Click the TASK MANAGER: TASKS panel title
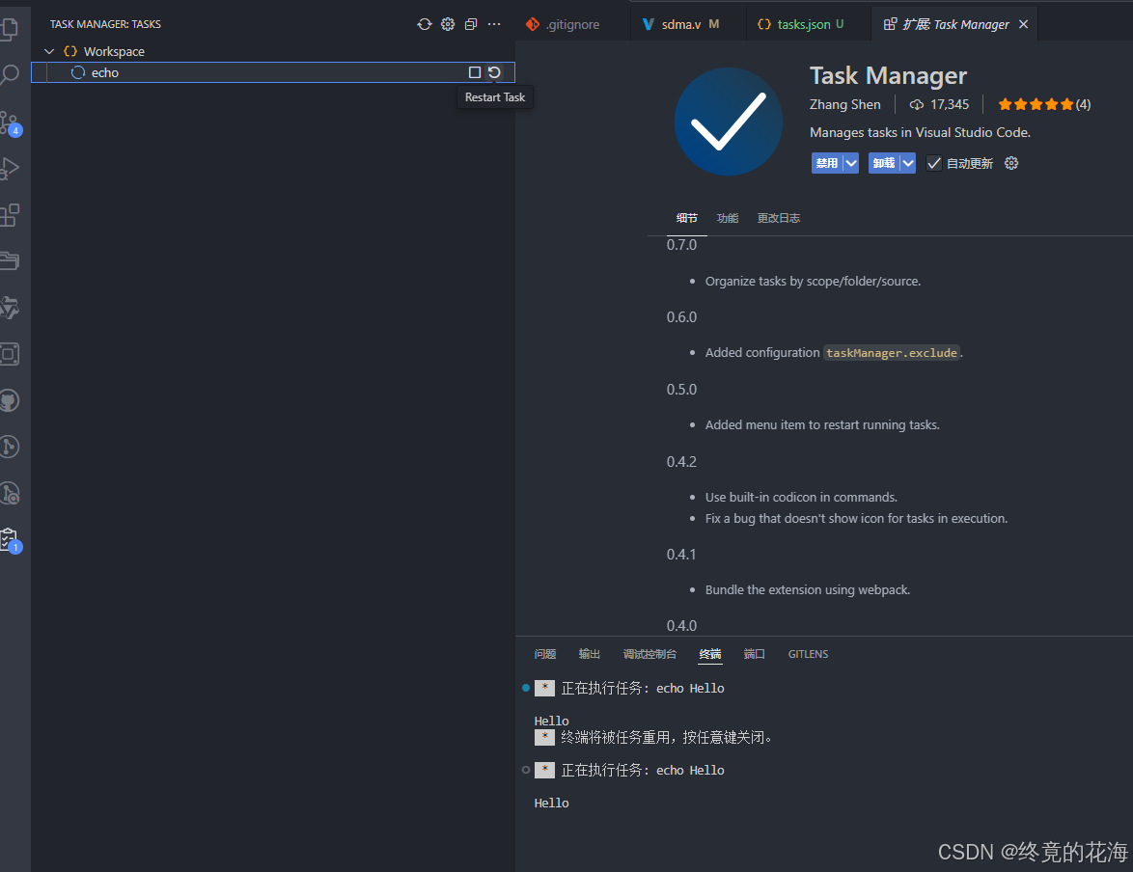Image resolution: width=1133 pixels, height=872 pixels. pyautogui.click(x=105, y=24)
